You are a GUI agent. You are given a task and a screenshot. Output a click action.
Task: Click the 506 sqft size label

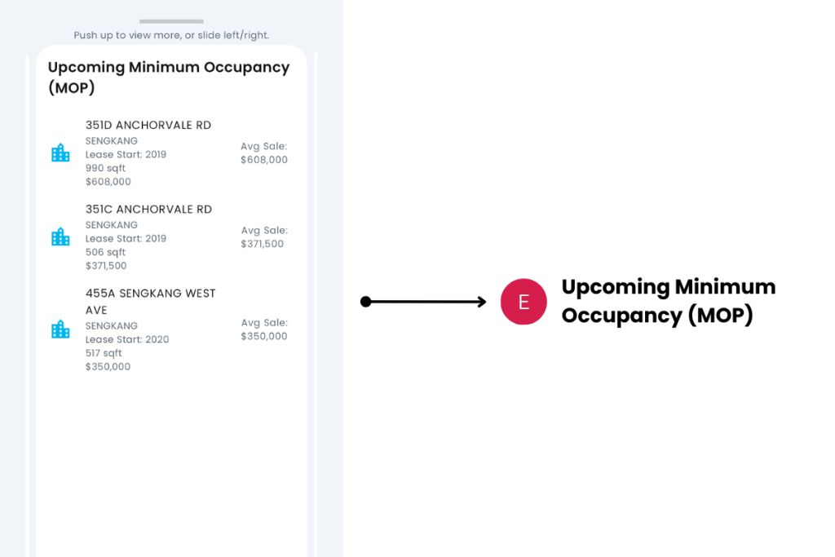pos(104,252)
